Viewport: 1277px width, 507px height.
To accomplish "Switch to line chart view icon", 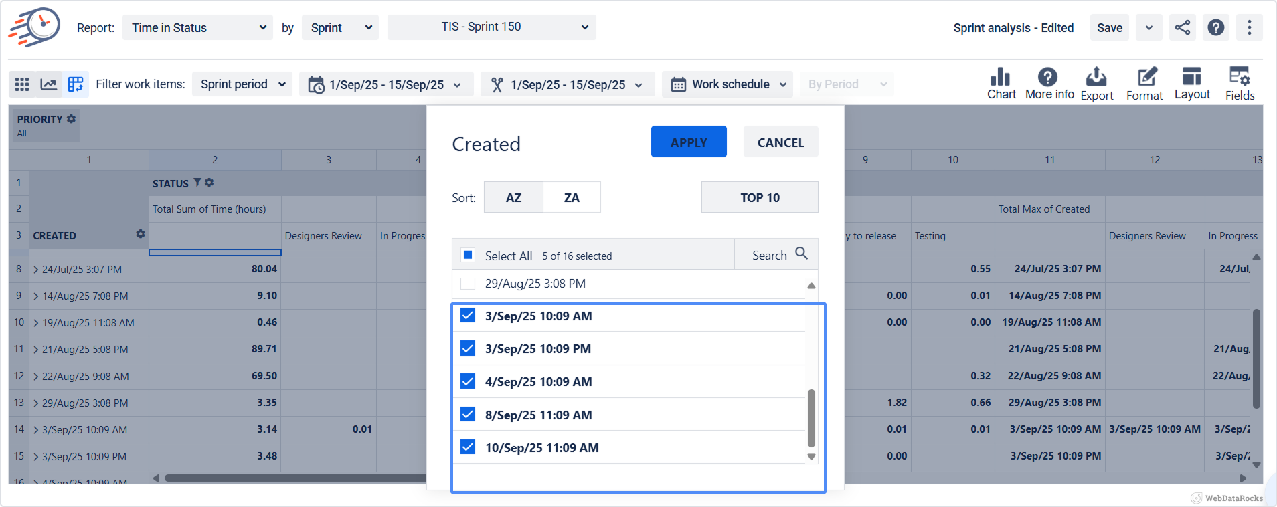I will [49, 84].
